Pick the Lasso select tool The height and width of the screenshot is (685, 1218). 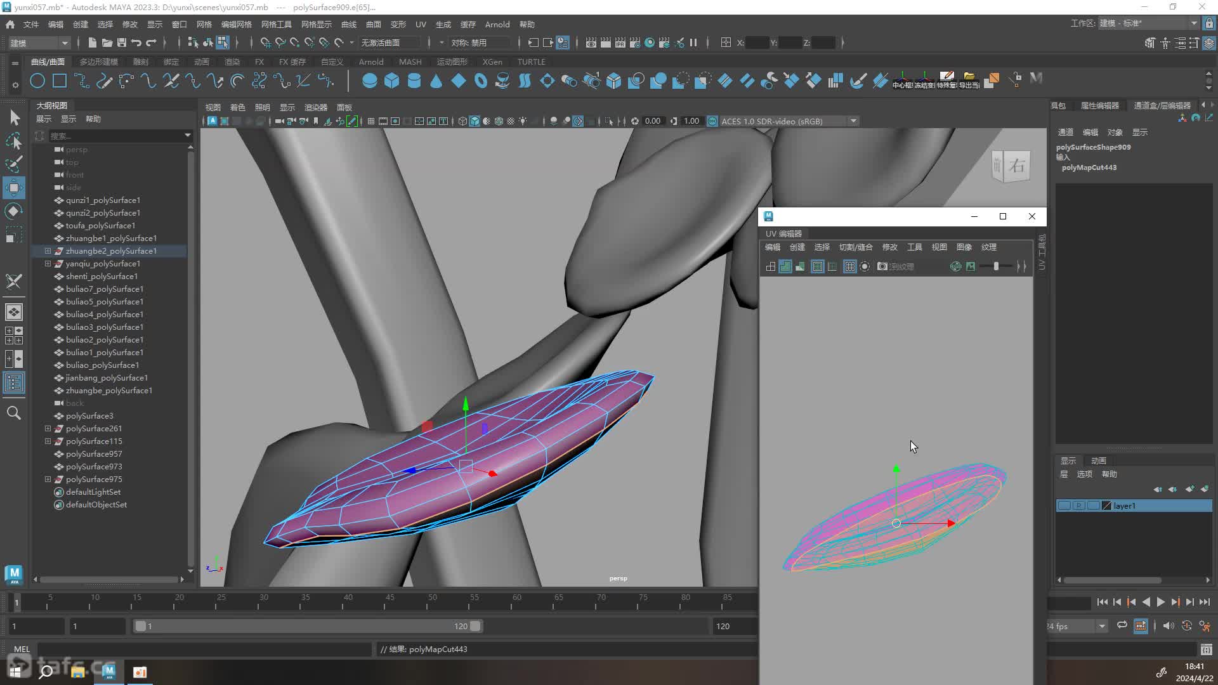click(14, 141)
